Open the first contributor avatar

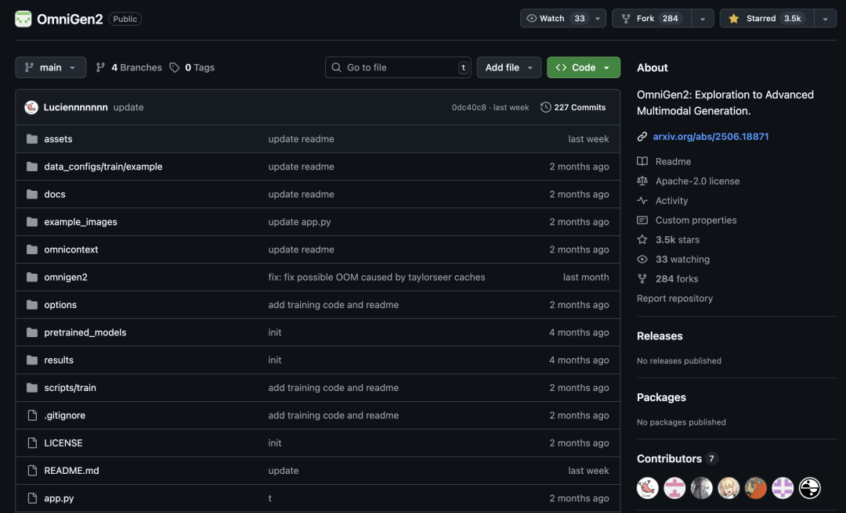pyautogui.click(x=648, y=488)
